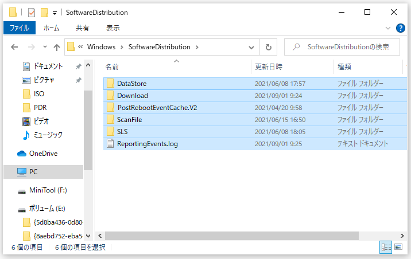411x259 pixels.
Task: Open ドキュメント in the navigation pane
Action: pos(48,66)
